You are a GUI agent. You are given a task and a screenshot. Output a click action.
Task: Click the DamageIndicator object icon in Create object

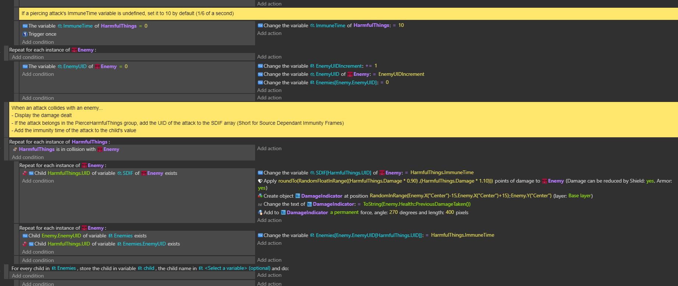(298, 196)
